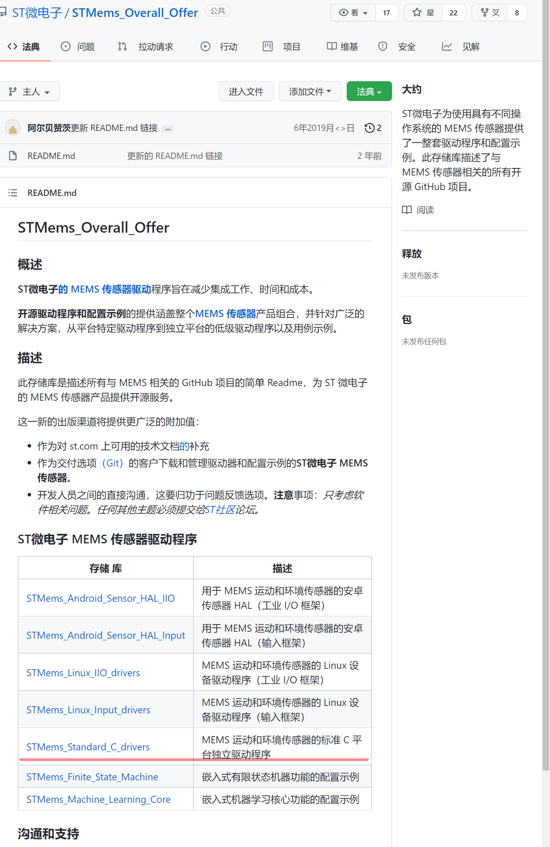Toggle README table of contents icon
This screenshot has height=847, width=550.
click(x=13, y=192)
